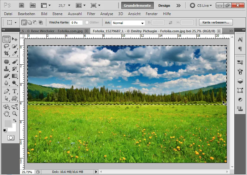The width and height of the screenshot is (247, 175).
Task: Toggle the Glätten checkbox
Action: 87,22
